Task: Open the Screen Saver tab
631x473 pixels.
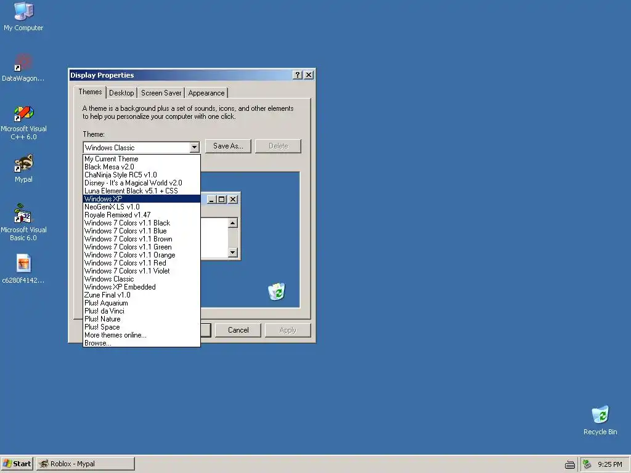Action: (x=161, y=93)
